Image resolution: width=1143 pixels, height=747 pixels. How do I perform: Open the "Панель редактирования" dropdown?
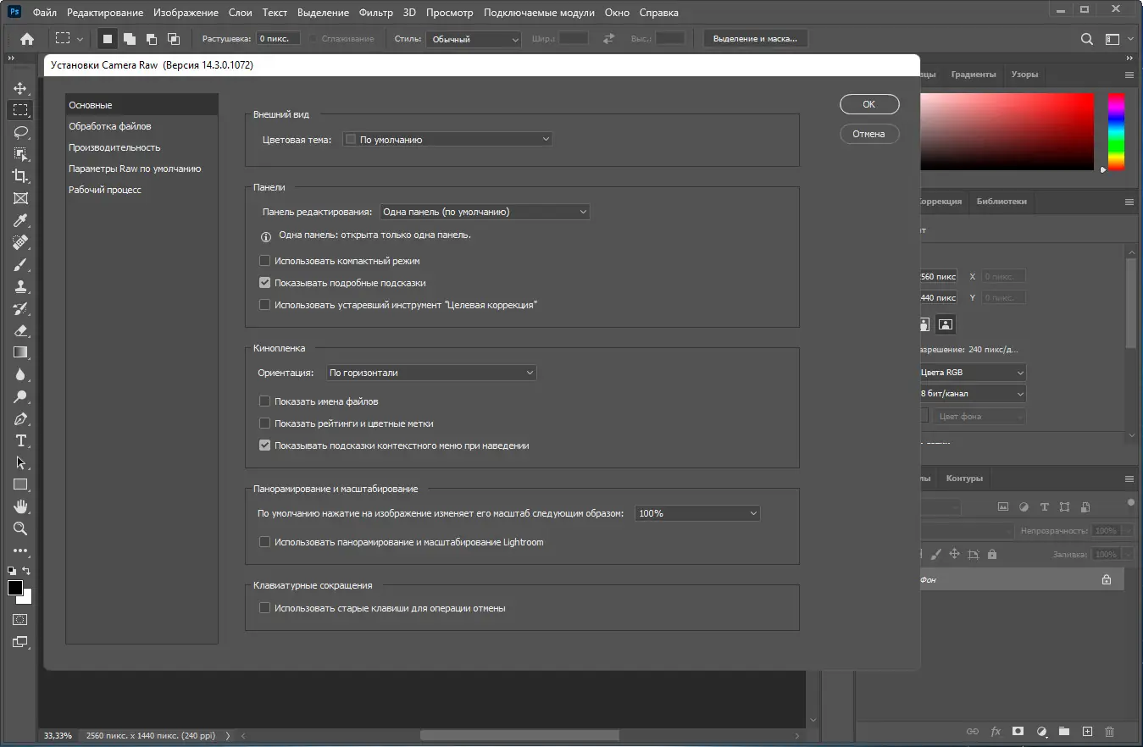(485, 212)
